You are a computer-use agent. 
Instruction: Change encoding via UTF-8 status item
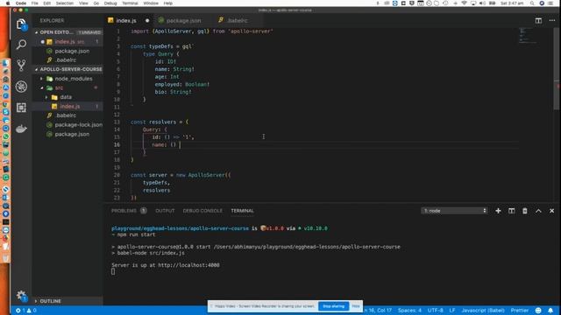[x=436, y=311]
